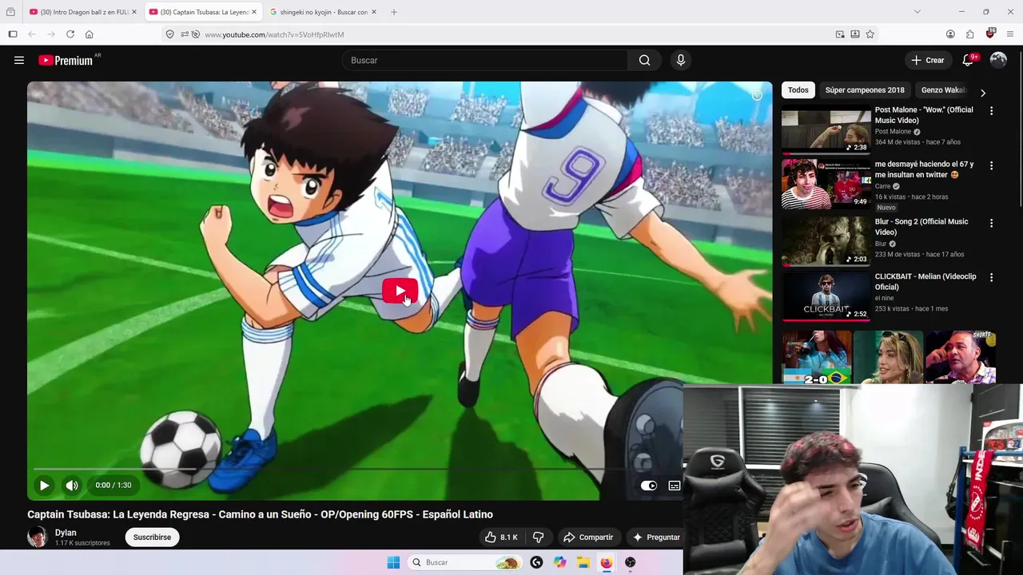Select the Súper campeones 2018 chip

coord(865,90)
